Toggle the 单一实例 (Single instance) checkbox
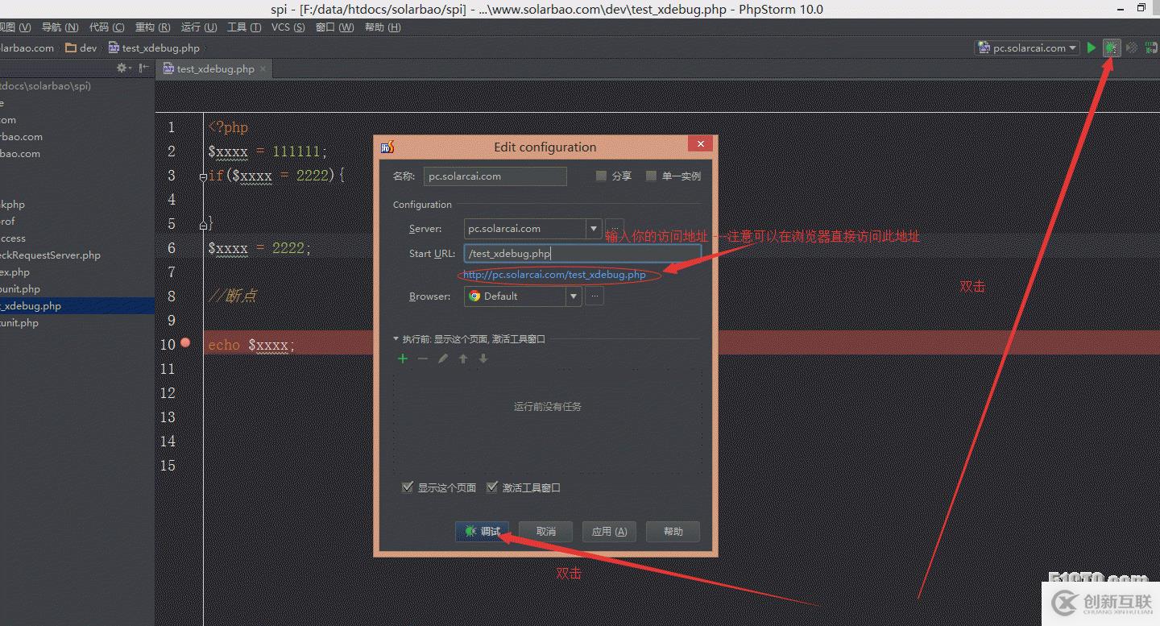Image resolution: width=1160 pixels, height=626 pixels. tap(651, 176)
